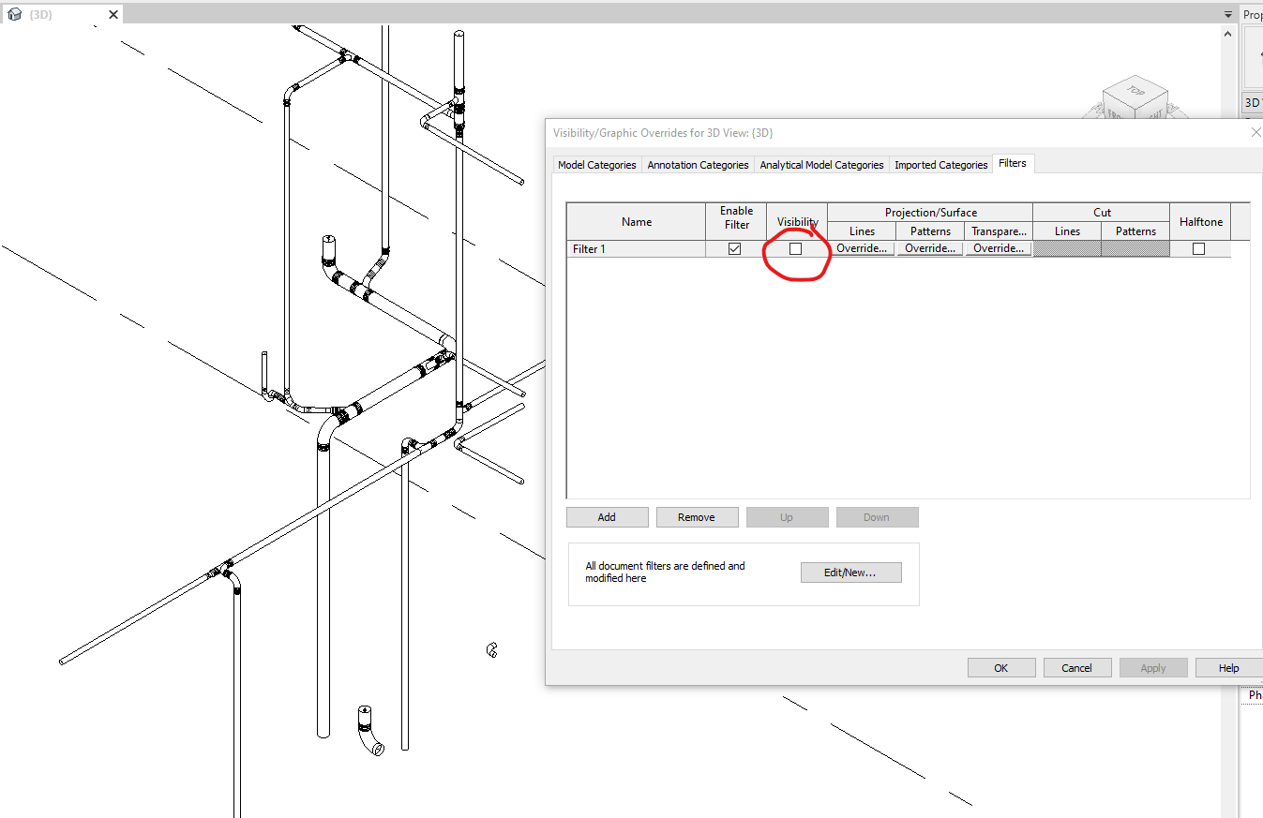This screenshot has width=1263, height=818.
Task: Remove Filter 1 using the Remove button
Action: tap(697, 516)
